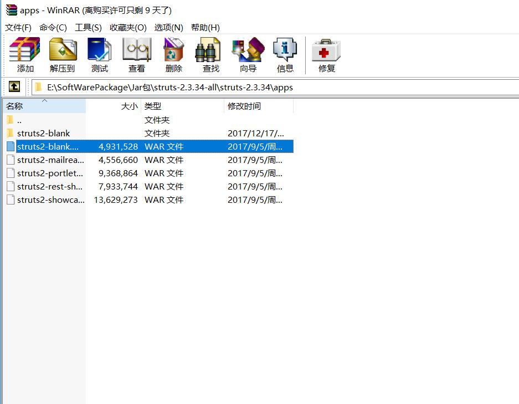Screen dimensions: 519x404
Task: Sort files by the 类型 column header
Action: [183, 106]
